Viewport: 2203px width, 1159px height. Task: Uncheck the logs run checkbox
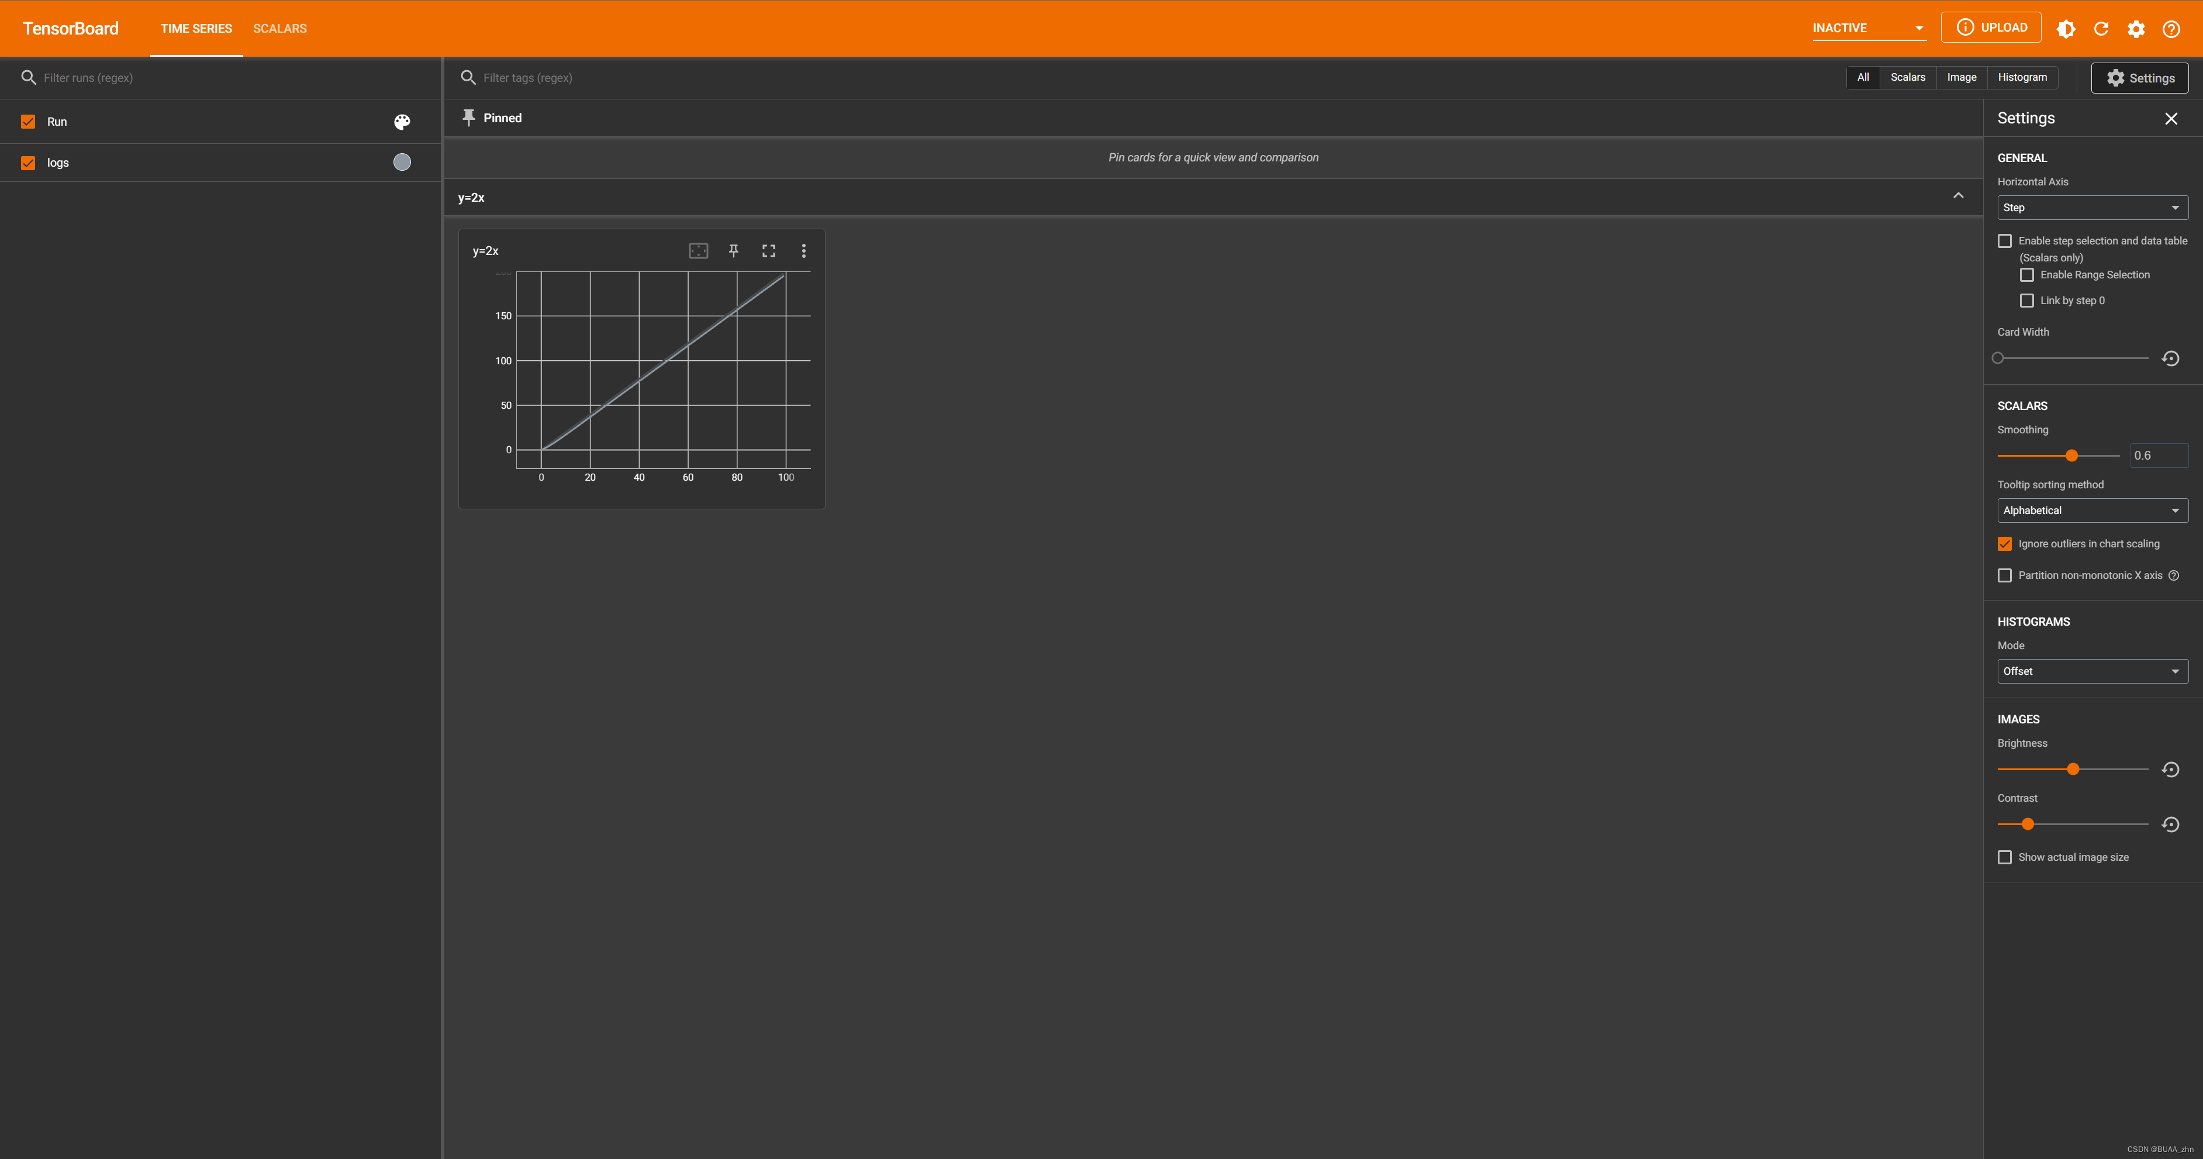point(28,163)
